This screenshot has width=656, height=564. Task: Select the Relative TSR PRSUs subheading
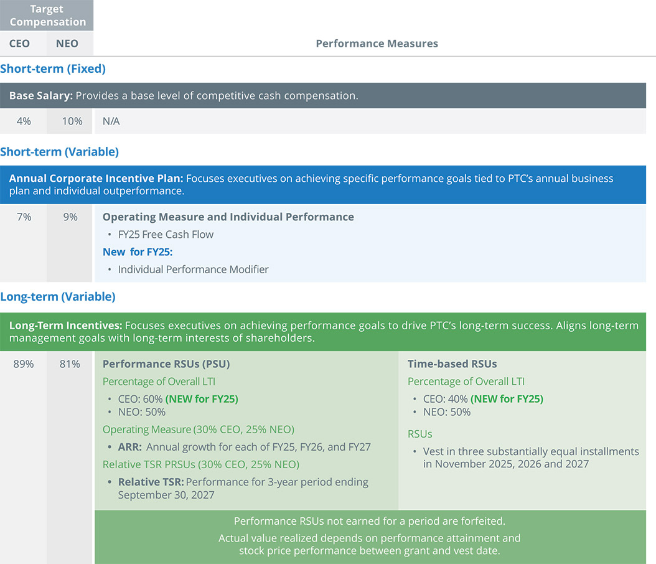tap(201, 464)
